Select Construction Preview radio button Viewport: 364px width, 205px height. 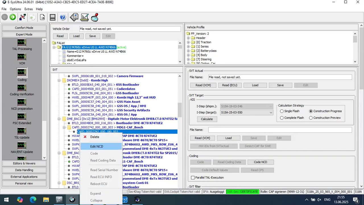click(311, 118)
